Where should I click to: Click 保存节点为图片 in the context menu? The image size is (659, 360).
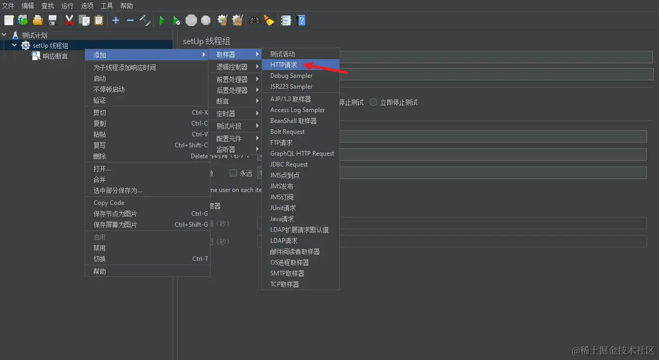click(x=148, y=214)
